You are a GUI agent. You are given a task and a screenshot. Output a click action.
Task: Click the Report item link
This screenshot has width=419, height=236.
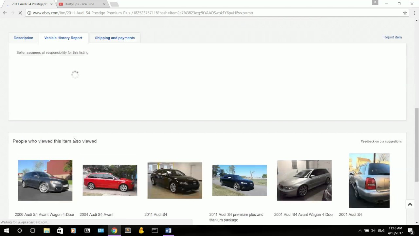(x=392, y=37)
